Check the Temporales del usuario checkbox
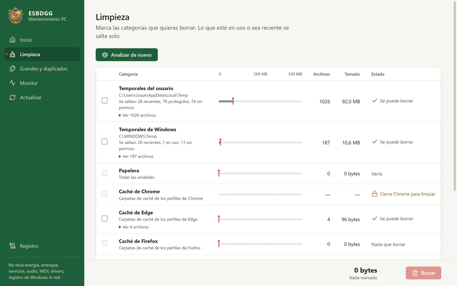The height and width of the screenshot is (286, 457). coord(105,101)
